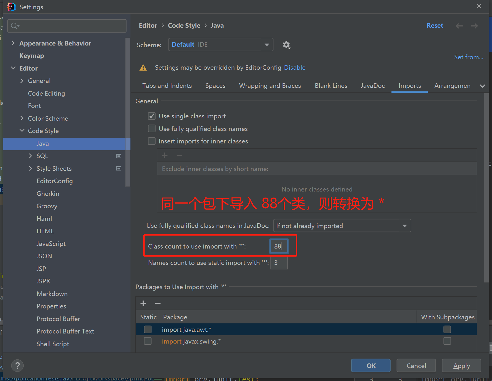The image size is (492, 381).
Task: Click the IntelliJ IDEA logo icon
Action: coord(11,7)
